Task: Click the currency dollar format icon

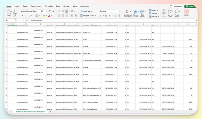Action: click(x=101, y=16)
